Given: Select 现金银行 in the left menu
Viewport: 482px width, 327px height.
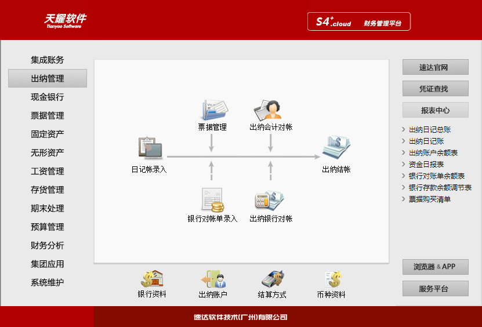Looking at the screenshot, I should (48, 97).
